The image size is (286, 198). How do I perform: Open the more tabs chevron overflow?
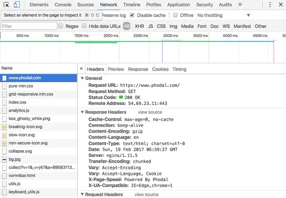[x=240, y=5]
